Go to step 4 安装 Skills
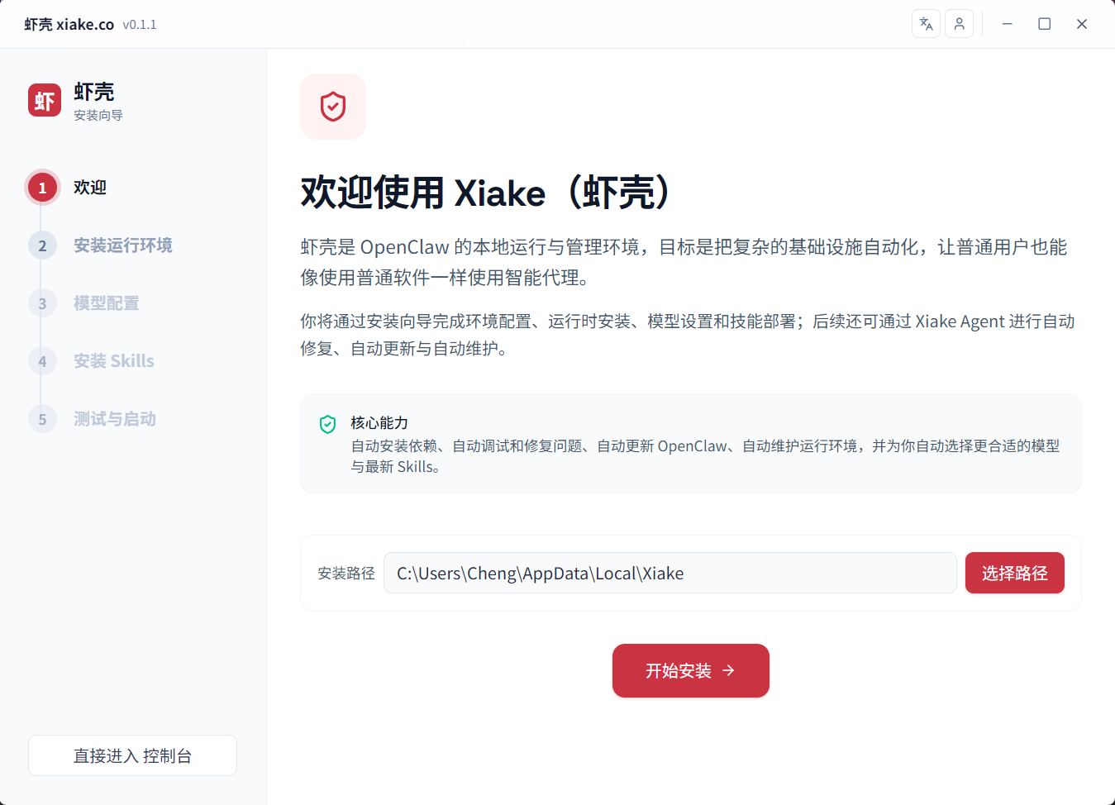Screen dimensions: 1115x805 click(91, 361)
